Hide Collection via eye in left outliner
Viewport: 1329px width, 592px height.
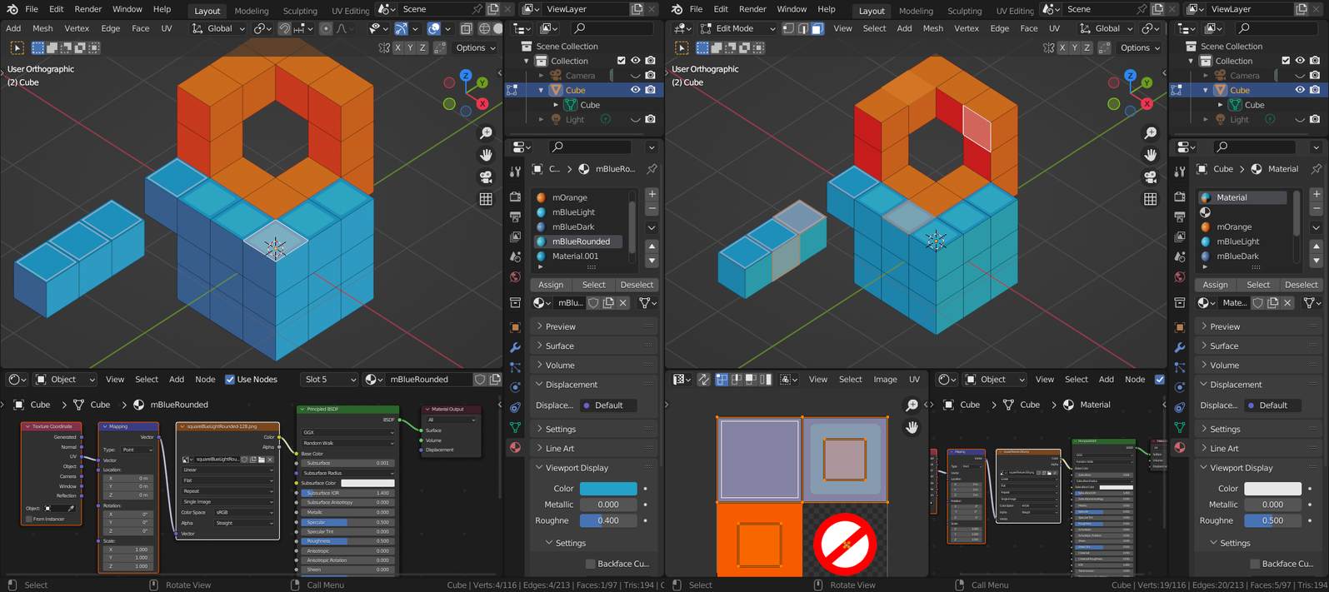pyautogui.click(x=636, y=61)
